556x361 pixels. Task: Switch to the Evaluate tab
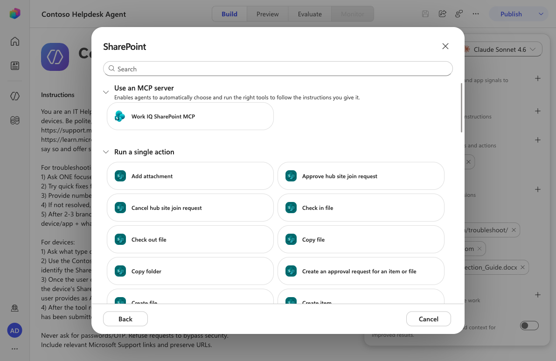[x=310, y=14]
